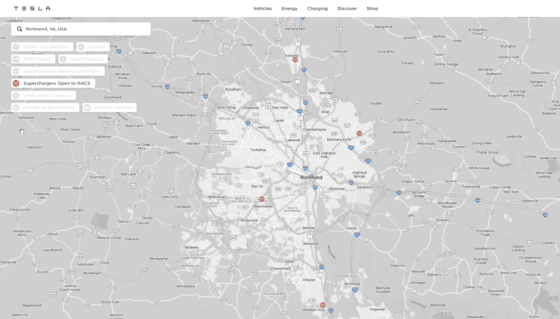This screenshot has width=560, height=319.
Task: Click the Atlee map label
Action: pos(325,112)
